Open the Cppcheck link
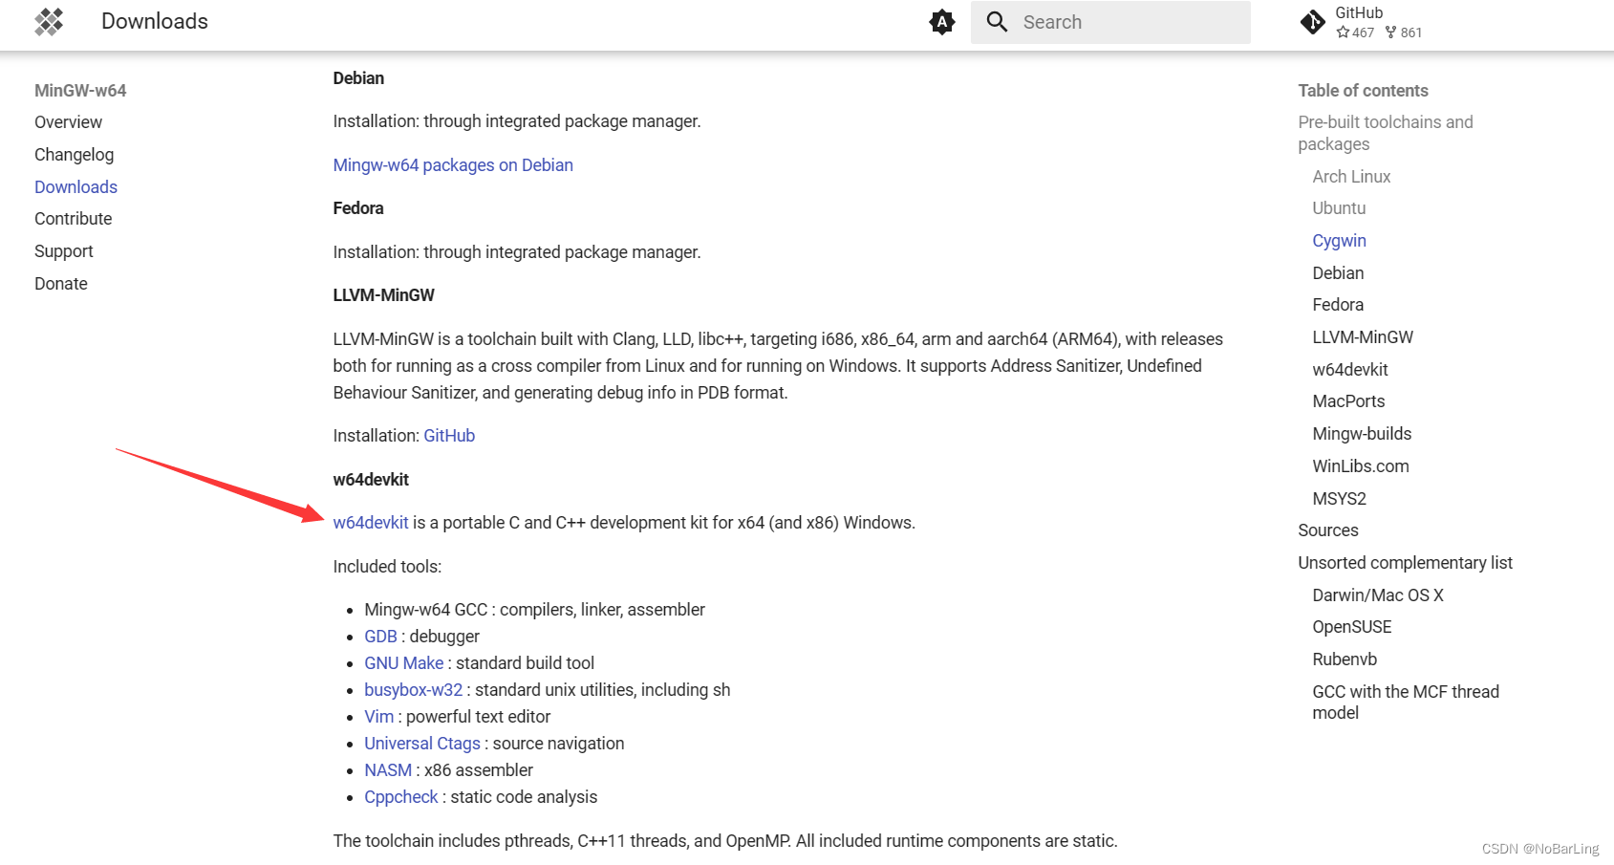 400,797
